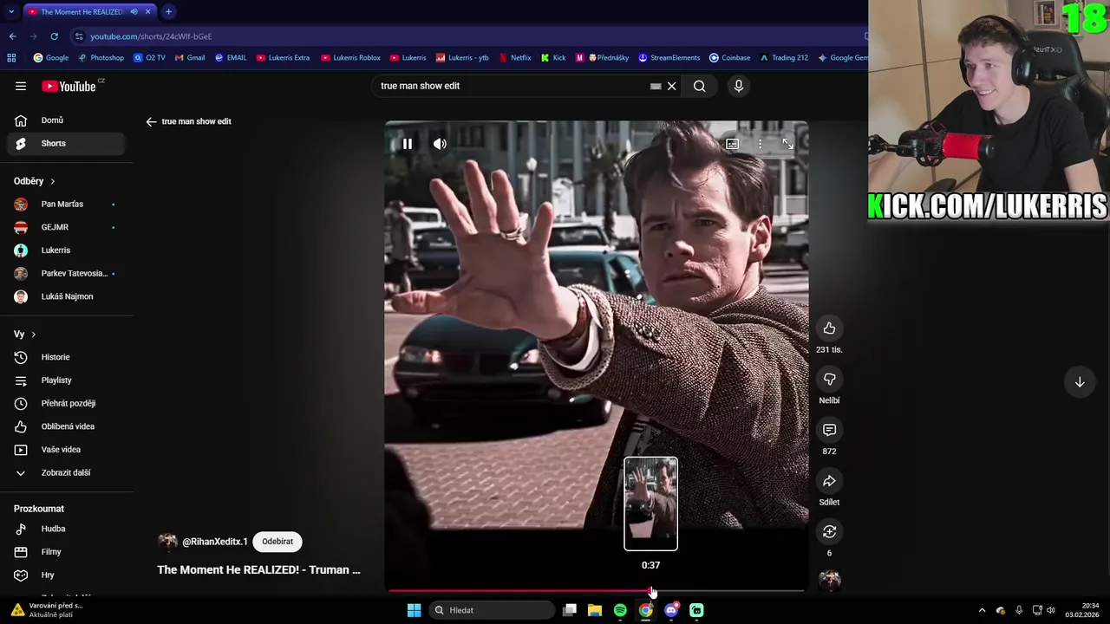Open the Photoshop bookmark

[101, 58]
